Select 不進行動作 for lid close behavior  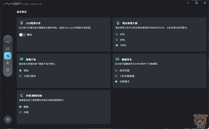[20, 76]
